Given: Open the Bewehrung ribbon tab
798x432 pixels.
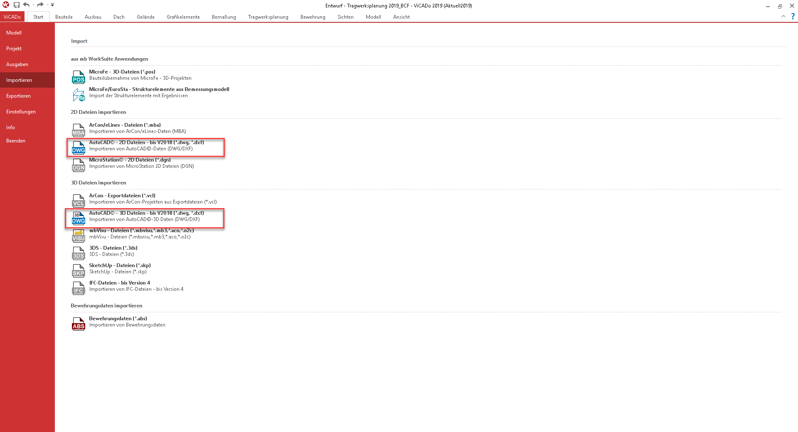Looking at the screenshot, I should (x=313, y=17).
